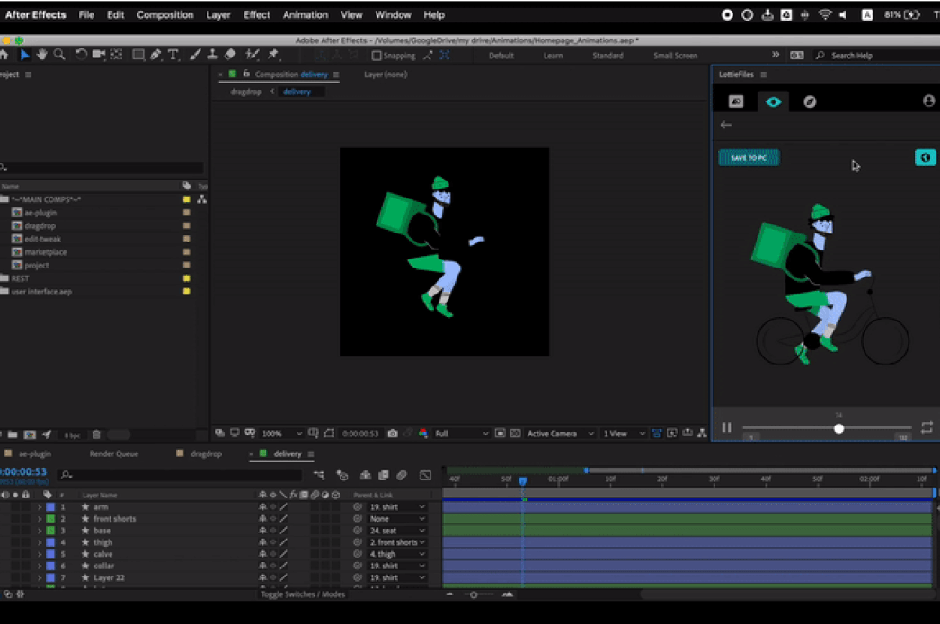
Task: Open LottieFiles preview eye tab
Action: 773,101
